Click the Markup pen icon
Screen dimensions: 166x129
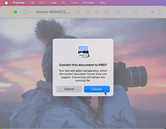pyautogui.click(x=119, y=12)
